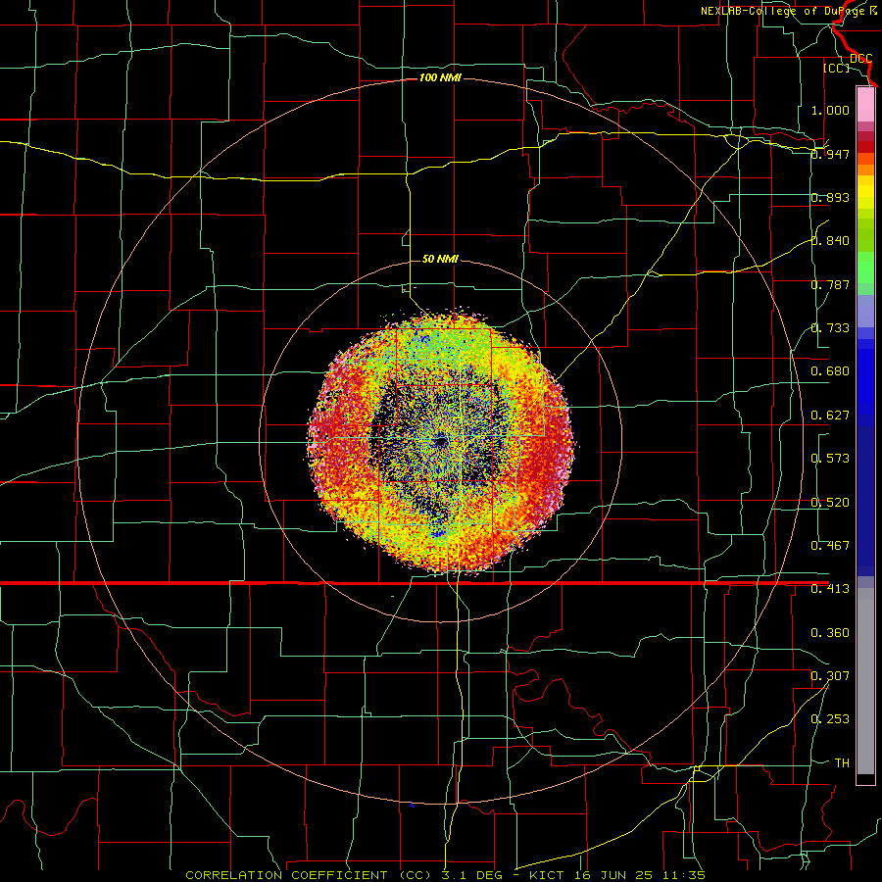Click the 0.520 legend value
Image resolution: width=882 pixels, height=882 pixels.
[830, 503]
